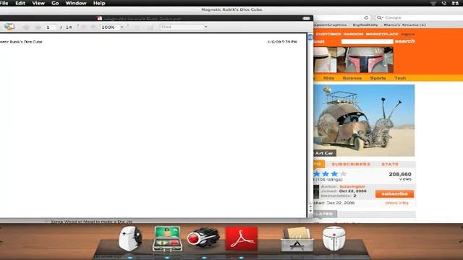This screenshot has width=463, height=260.
Task: Open the Go menu
Action: [55, 3]
